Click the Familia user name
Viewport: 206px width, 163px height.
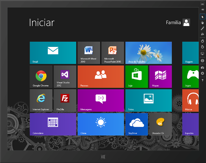[x=173, y=22]
